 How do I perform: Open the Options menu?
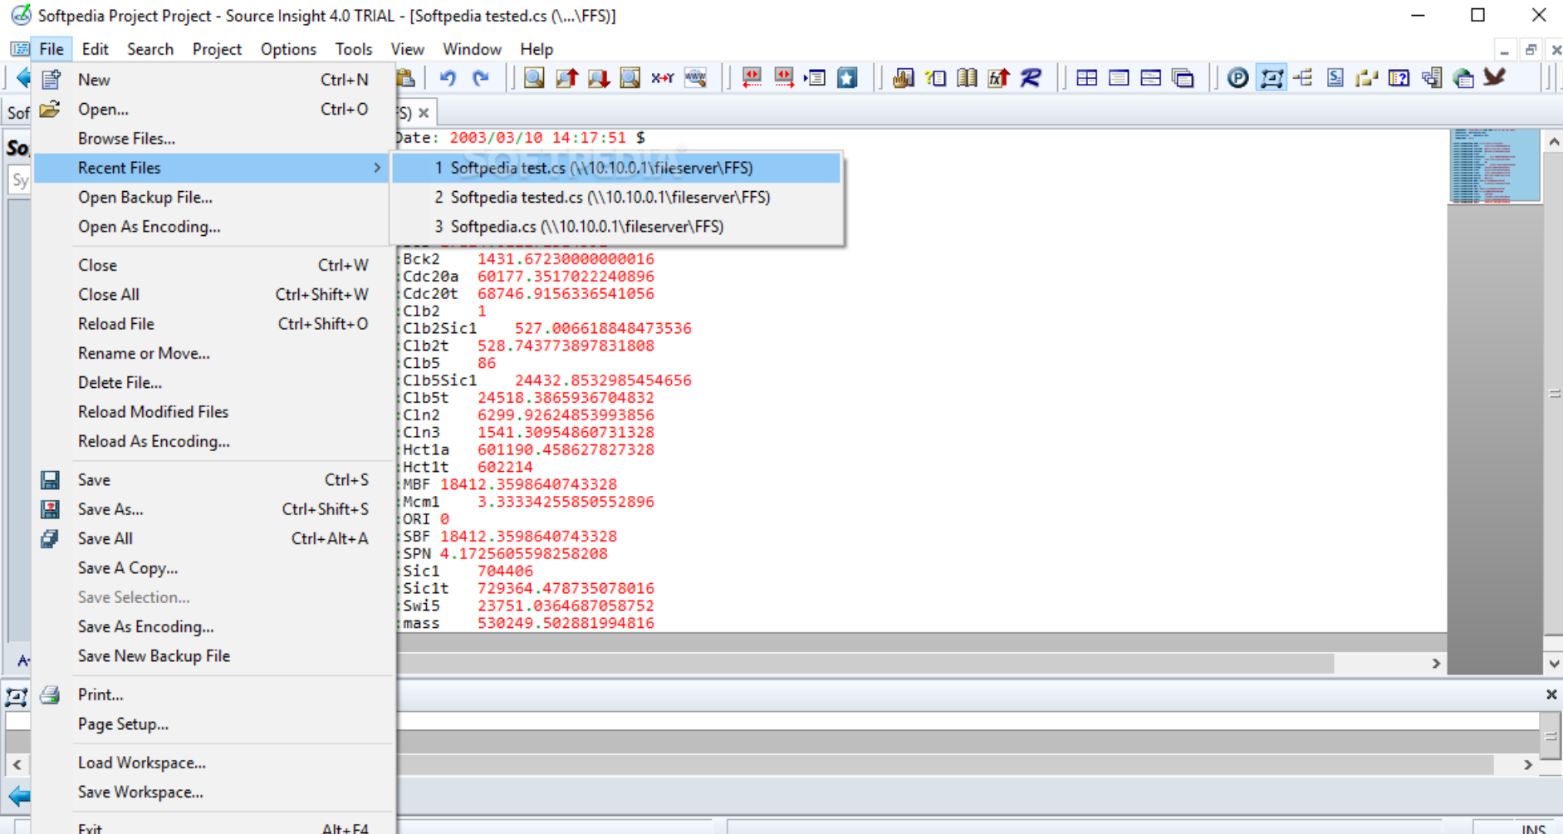click(x=287, y=49)
